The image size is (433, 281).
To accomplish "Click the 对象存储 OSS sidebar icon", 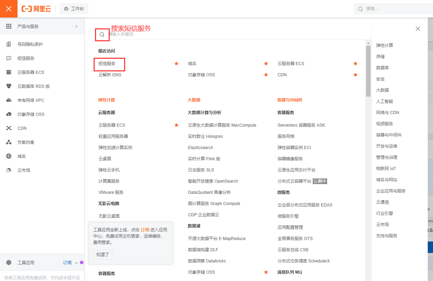I will click(x=9, y=114).
